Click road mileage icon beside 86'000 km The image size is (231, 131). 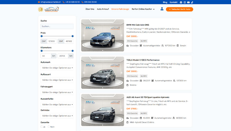[174, 118]
